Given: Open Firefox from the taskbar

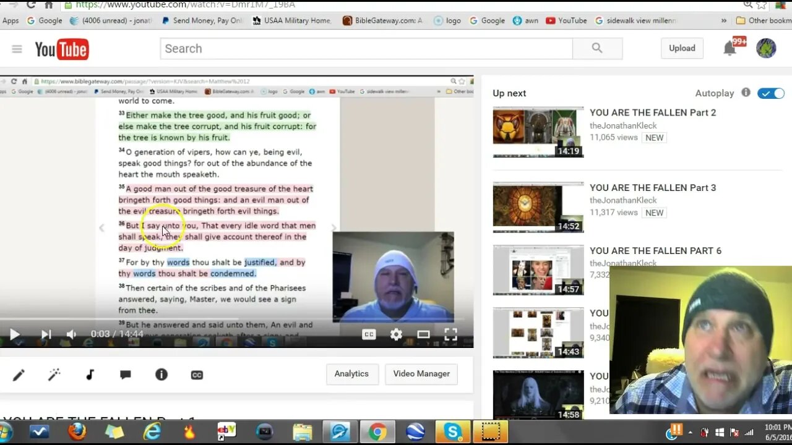Looking at the screenshot, I should click(77, 432).
